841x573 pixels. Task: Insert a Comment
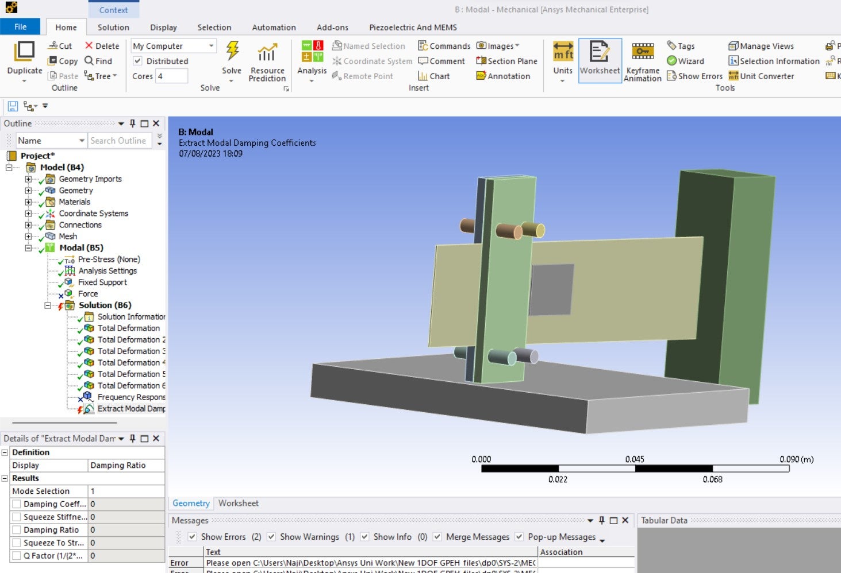pos(441,61)
